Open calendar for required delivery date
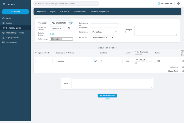This screenshot has width=184, height=123. 136,63
